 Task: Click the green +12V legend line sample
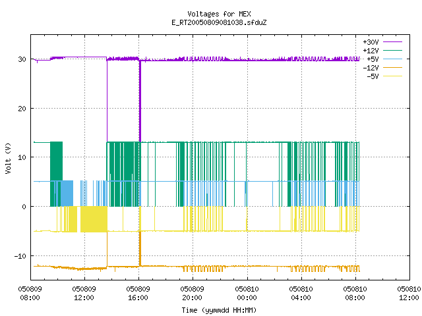(x=392, y=50)
